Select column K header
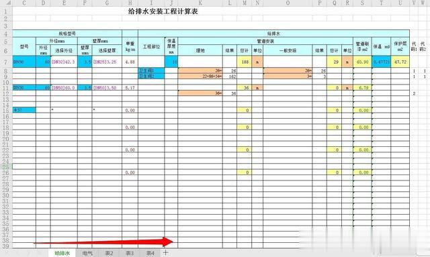 [x=200, y=3]
